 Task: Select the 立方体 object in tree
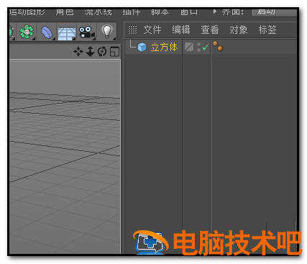pyautogui.click(x=164, y=47)
